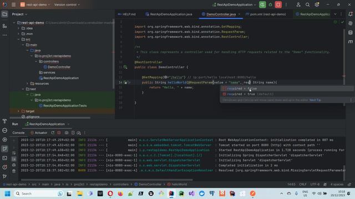The width and height of the screenshot is (355, 199).
Task: Select 'required = true' completion suggestion
Action: (287, 94)
